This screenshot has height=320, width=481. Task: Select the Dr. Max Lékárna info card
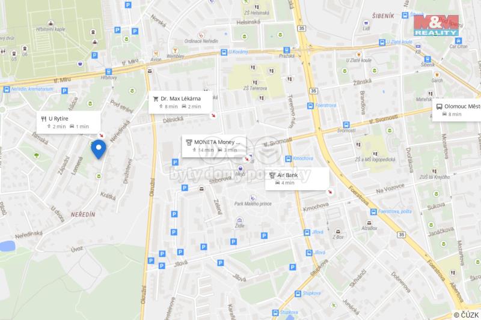180,102
